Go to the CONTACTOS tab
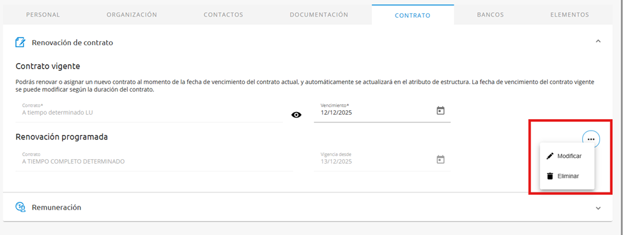 (223, 15)
